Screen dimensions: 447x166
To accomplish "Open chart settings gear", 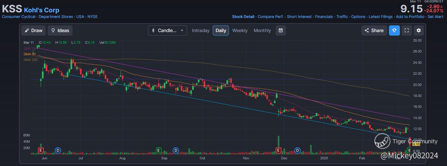I will (419, 30).
